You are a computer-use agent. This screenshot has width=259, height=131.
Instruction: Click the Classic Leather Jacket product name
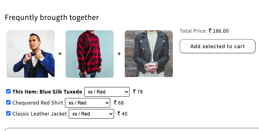[x=40, y=114]
